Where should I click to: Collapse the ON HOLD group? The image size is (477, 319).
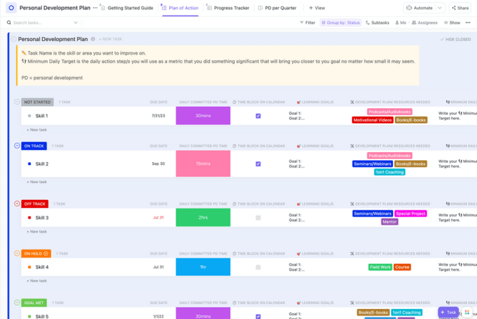point(17,253)
